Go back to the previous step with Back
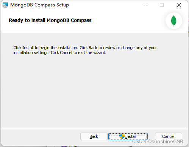The width and height of the screenshot is (189, 147). coord(94,136)
